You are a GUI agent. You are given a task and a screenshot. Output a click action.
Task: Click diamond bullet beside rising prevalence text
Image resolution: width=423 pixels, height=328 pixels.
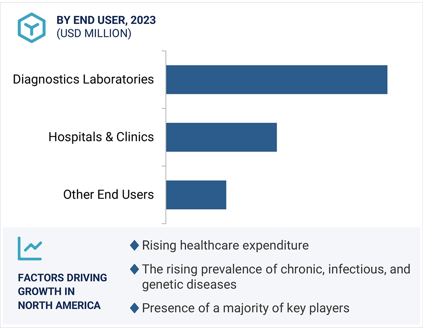[x=134, y=269]
